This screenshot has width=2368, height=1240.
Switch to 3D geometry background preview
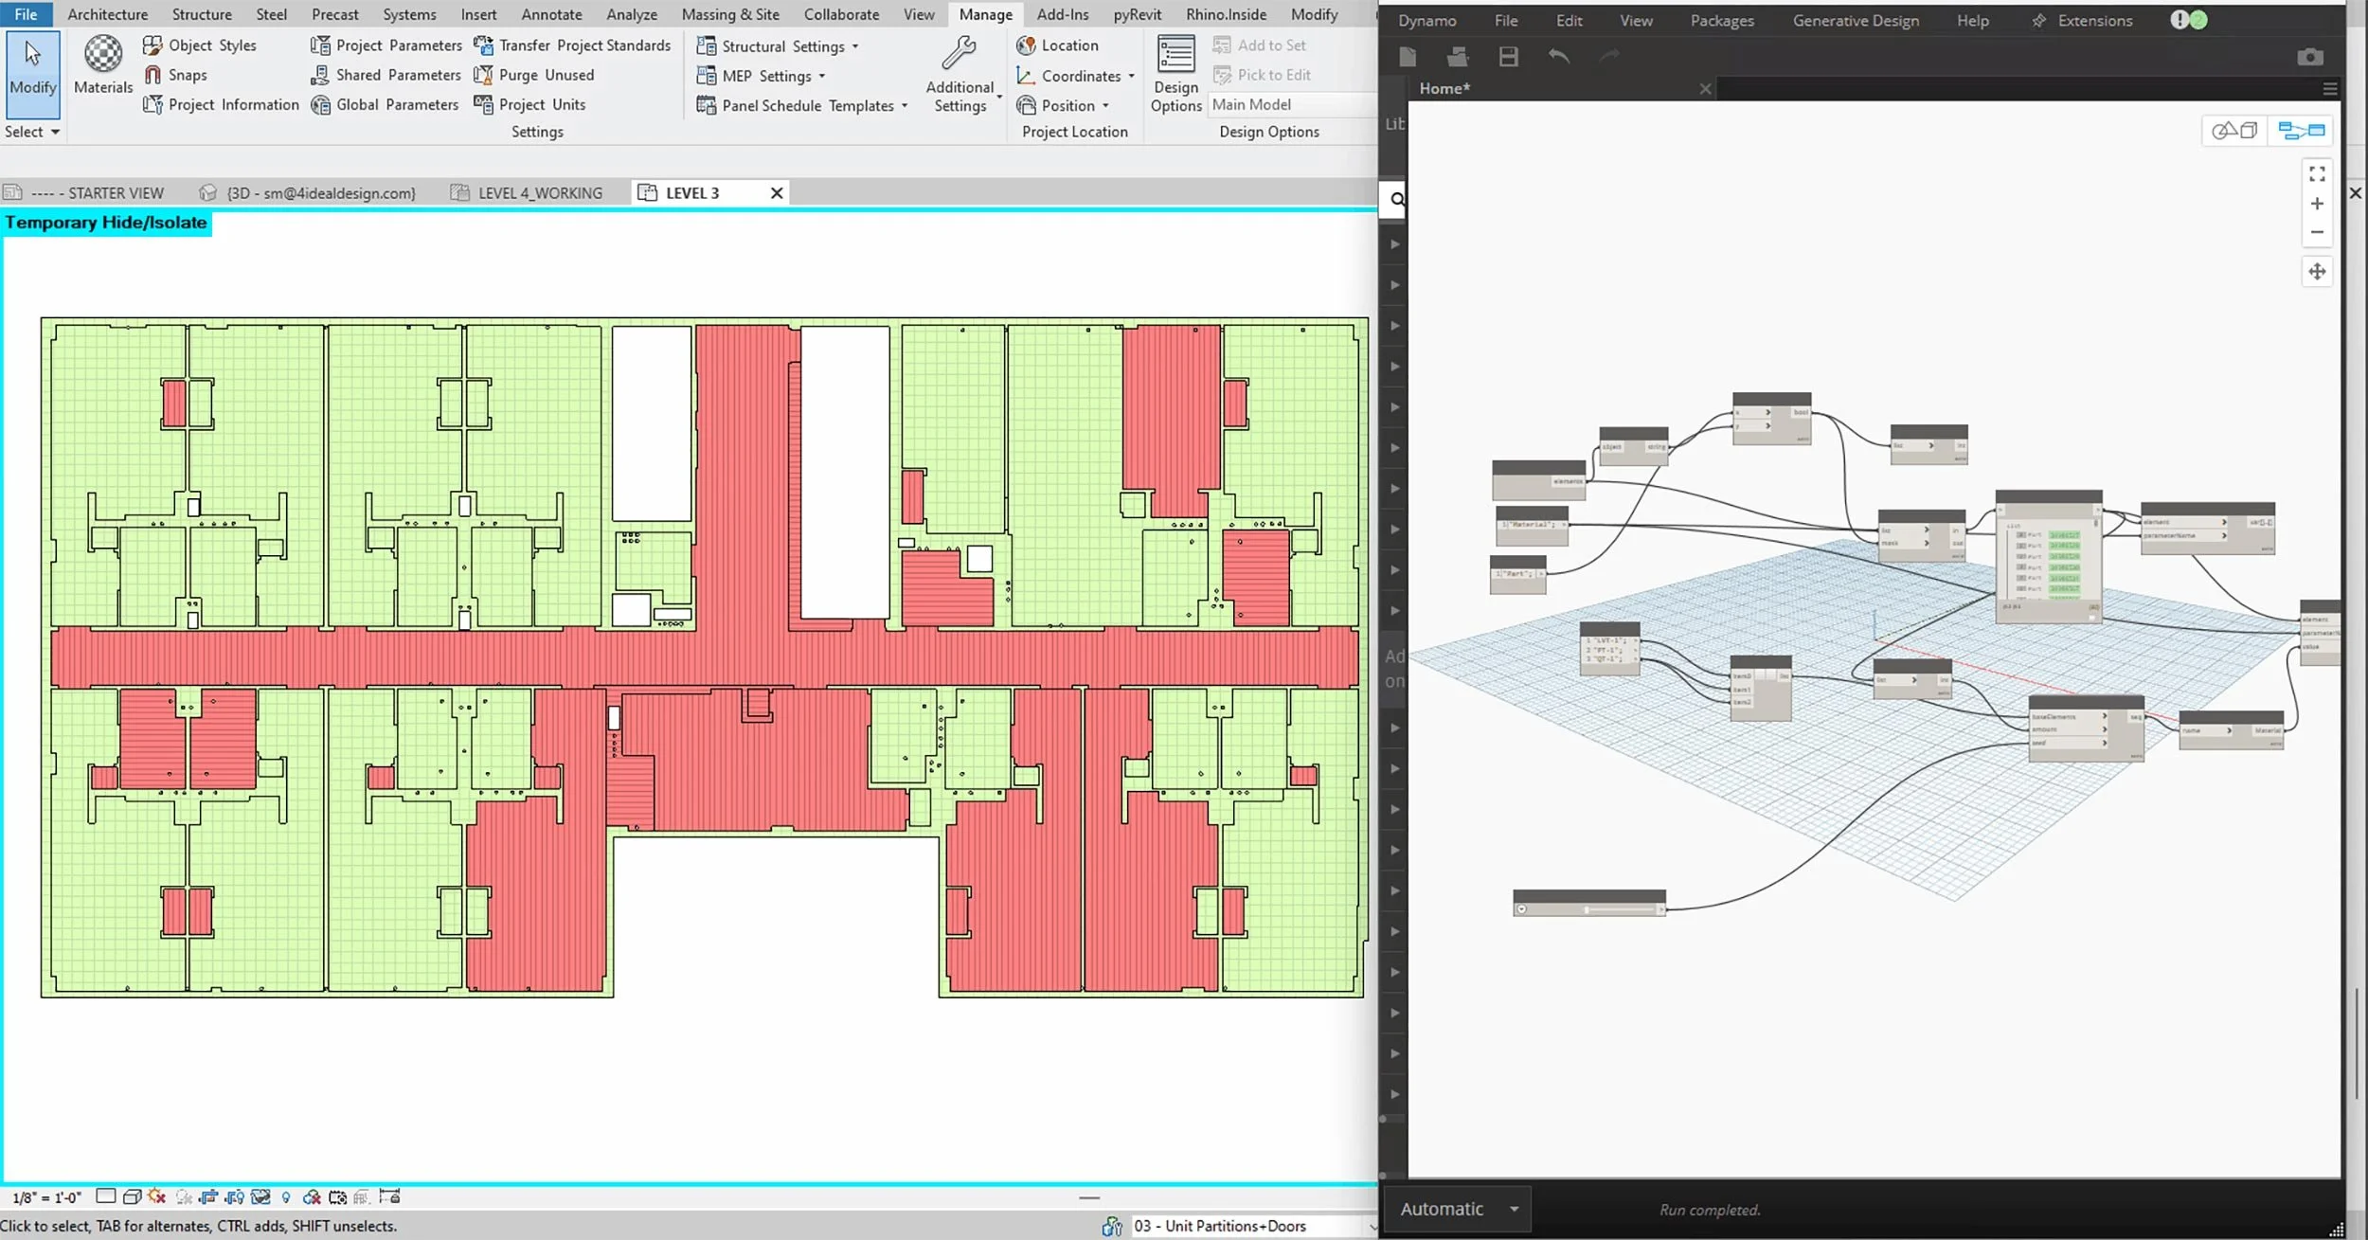pos(2234,131)
